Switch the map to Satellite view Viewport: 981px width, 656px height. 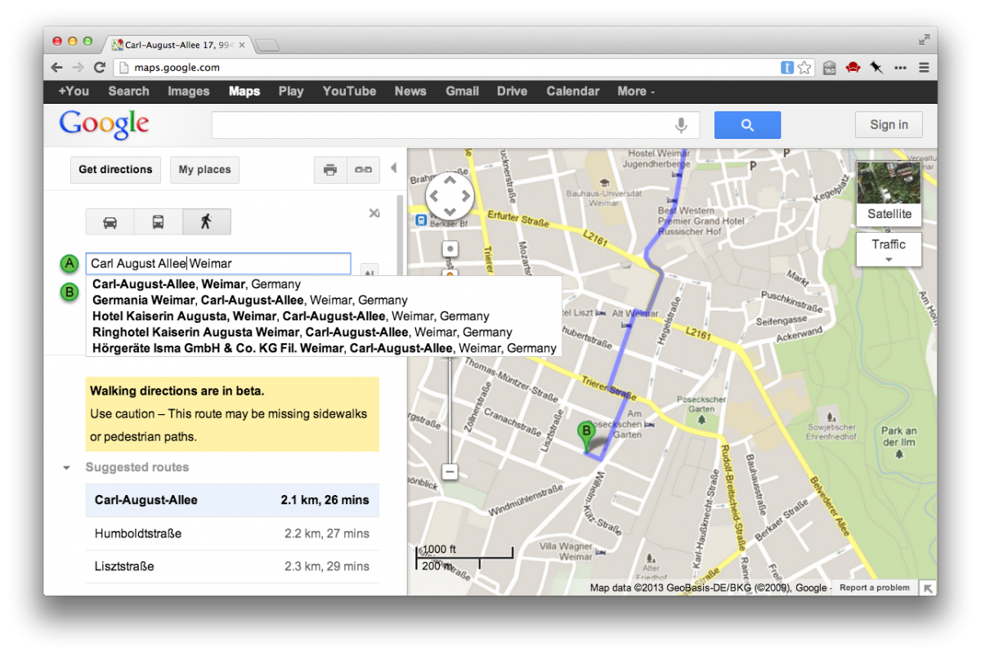point(889,194)
